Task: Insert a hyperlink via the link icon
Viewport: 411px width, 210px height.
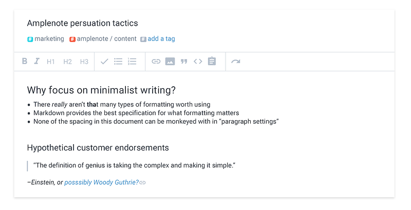Action: coord(156,62)
